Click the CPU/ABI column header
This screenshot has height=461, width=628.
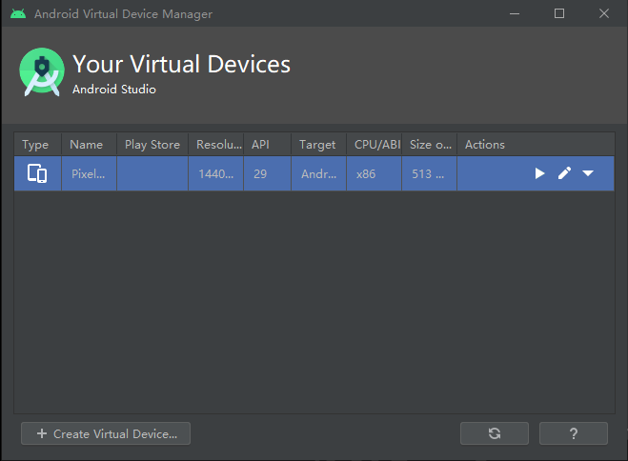pos(375,144)
